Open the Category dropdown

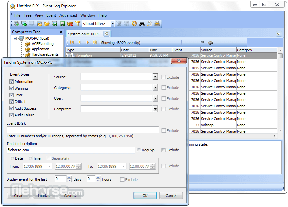pyautogui.click(x=156, y=87)
